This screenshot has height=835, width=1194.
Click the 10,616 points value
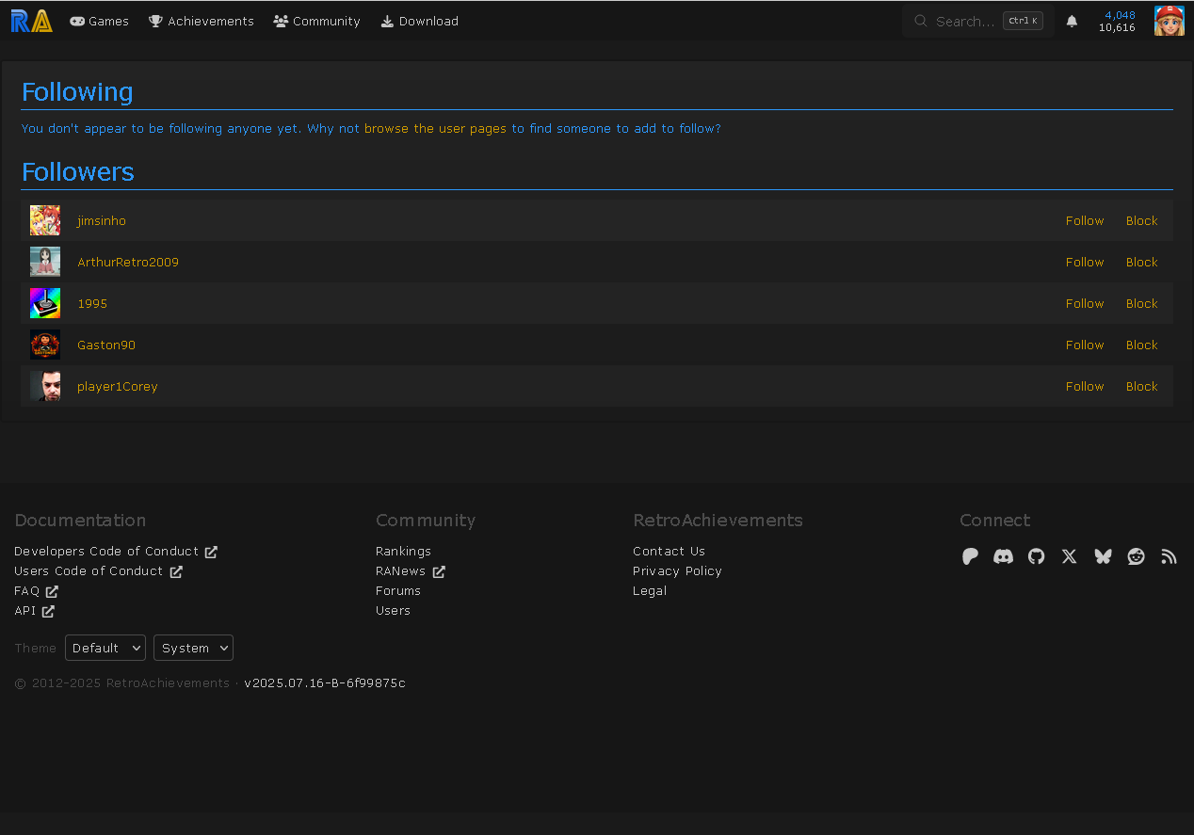click(1117, 27)
